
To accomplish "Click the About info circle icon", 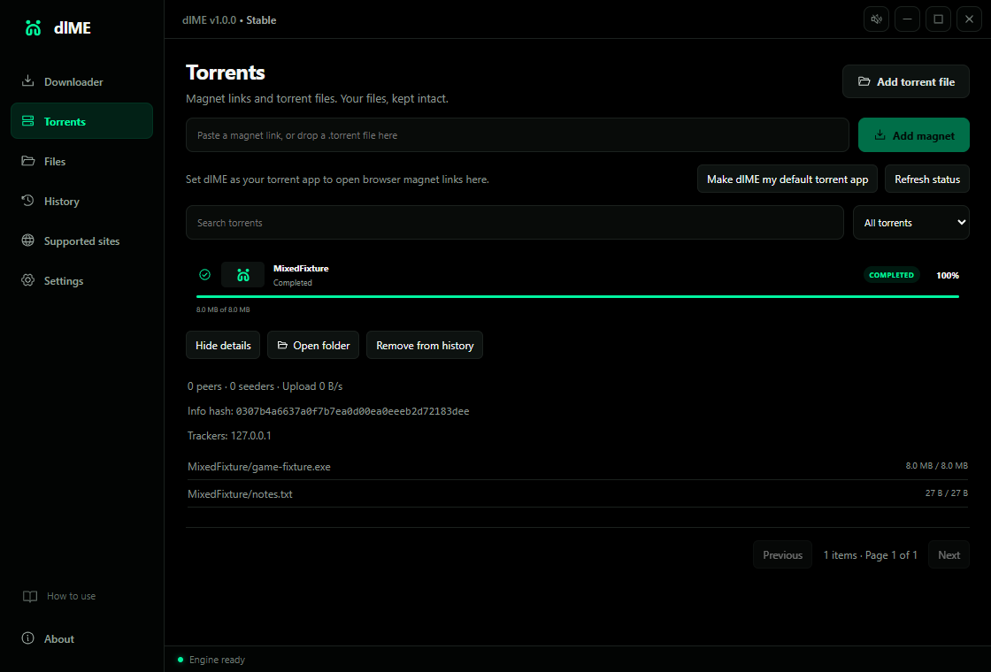I will pyautogui.click(x=27, y=638).
